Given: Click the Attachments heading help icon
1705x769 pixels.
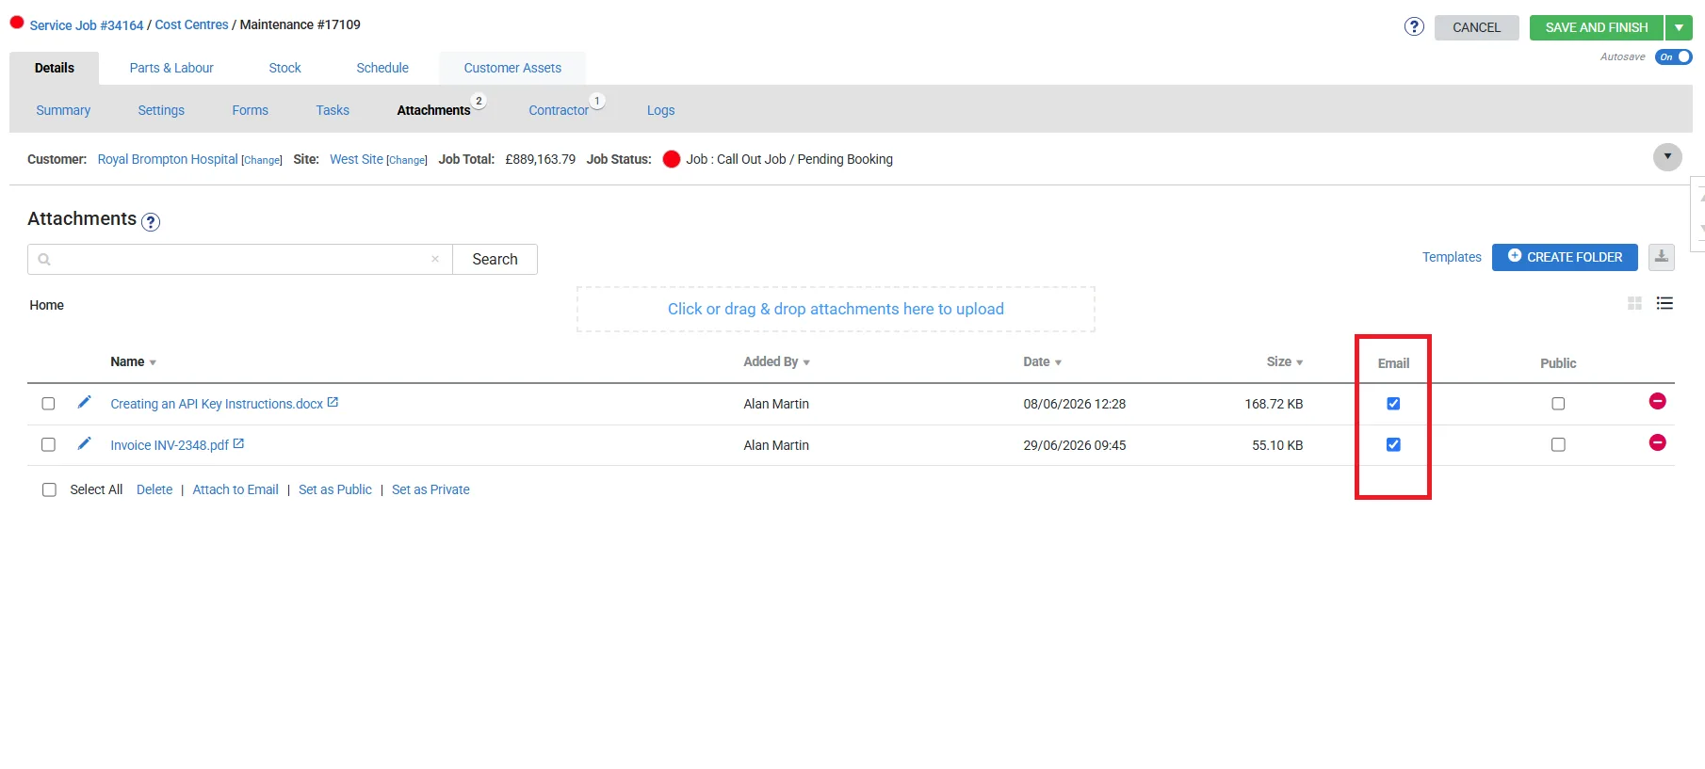Looking at the screenshot, I should pos(151,222).
